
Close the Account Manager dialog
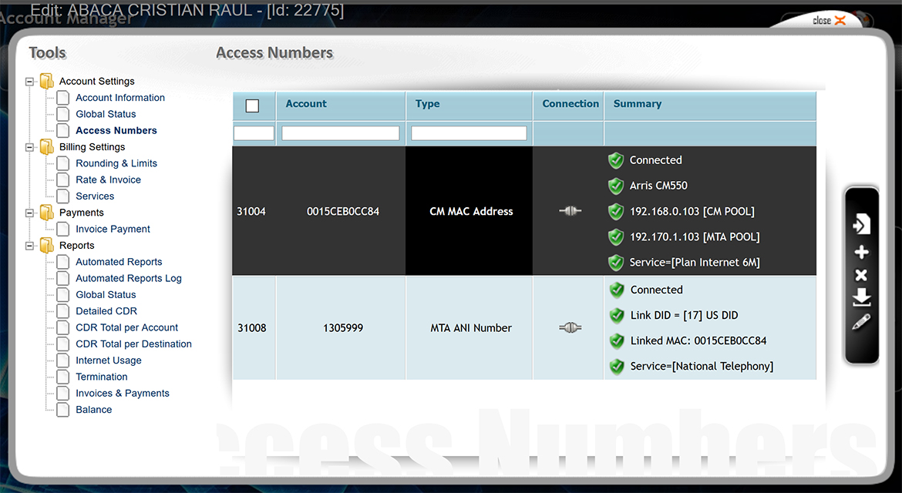coord(830,21)
